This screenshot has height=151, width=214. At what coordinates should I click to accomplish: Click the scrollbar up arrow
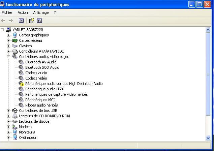click(208, 30)
